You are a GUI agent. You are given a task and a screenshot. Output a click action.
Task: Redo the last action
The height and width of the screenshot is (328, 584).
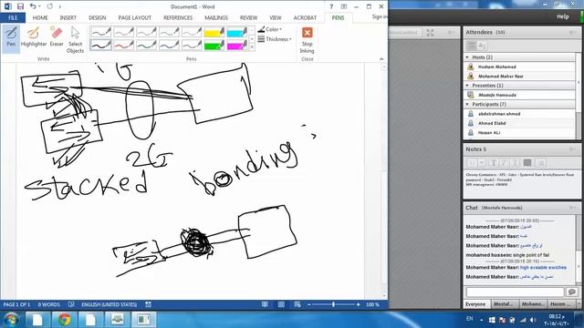[x=49, y=6]
